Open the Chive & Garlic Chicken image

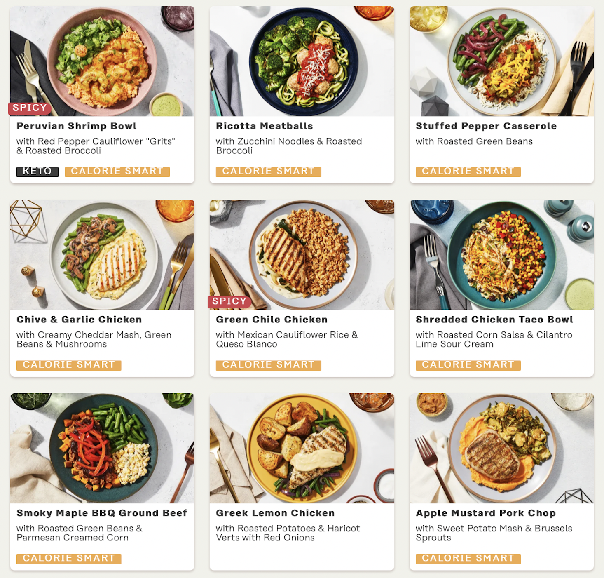point(102,255)
